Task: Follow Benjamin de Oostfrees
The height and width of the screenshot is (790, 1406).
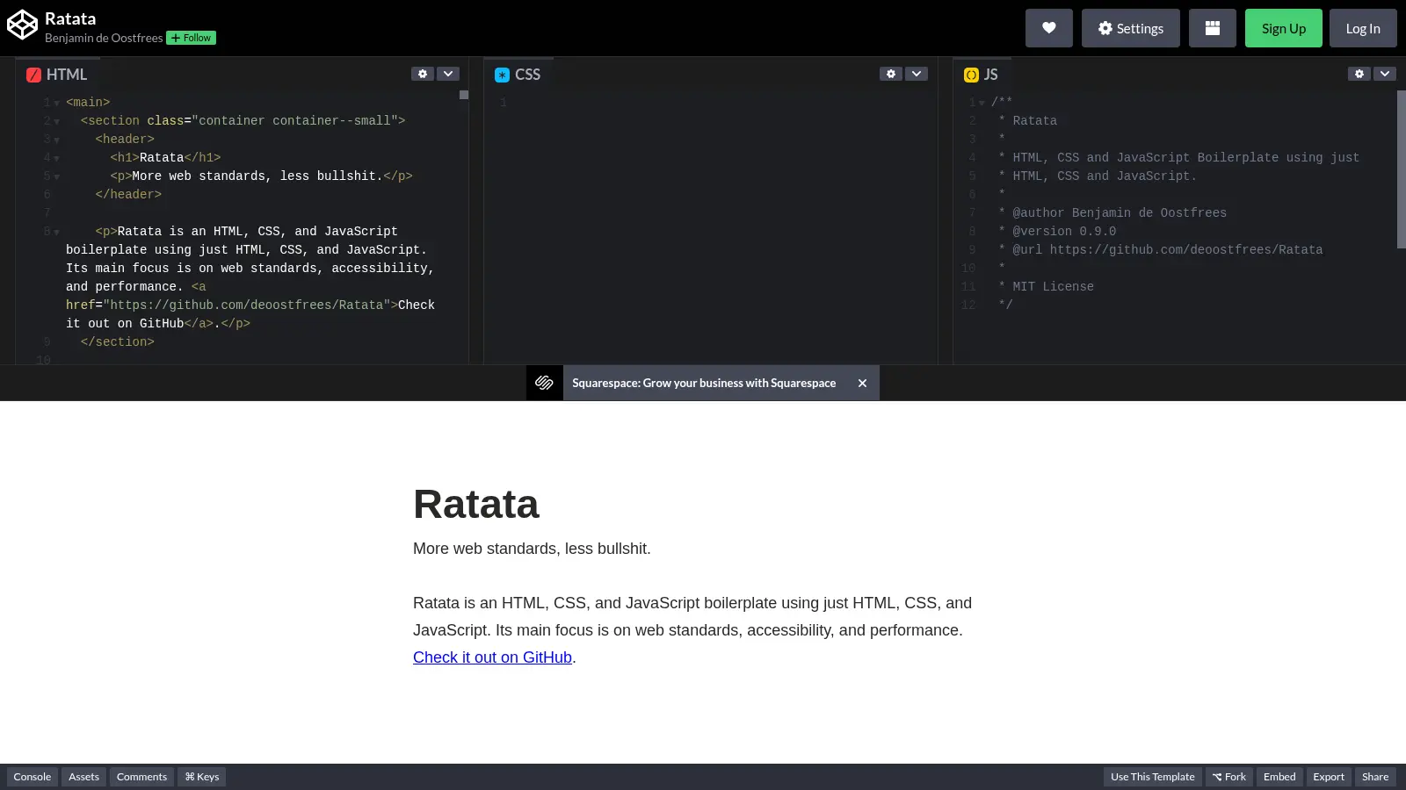Action: point(192,38)
